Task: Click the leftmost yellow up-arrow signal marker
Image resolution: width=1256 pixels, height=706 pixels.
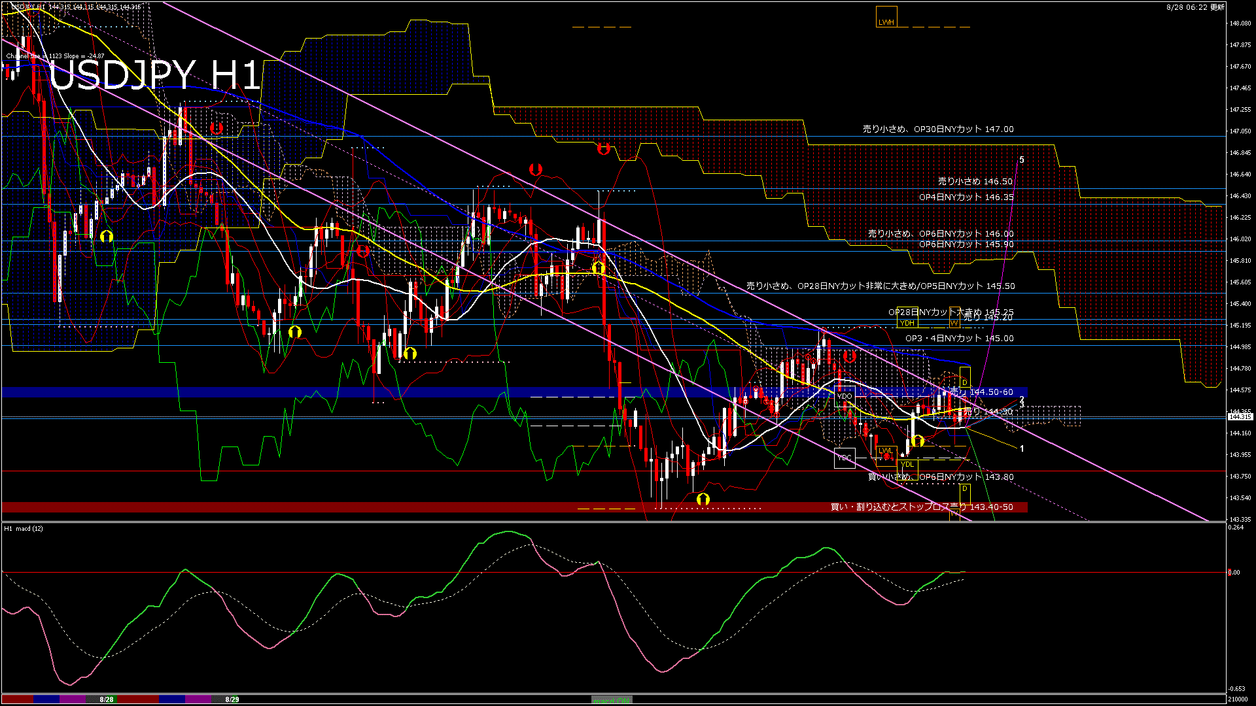Action: 107,236
